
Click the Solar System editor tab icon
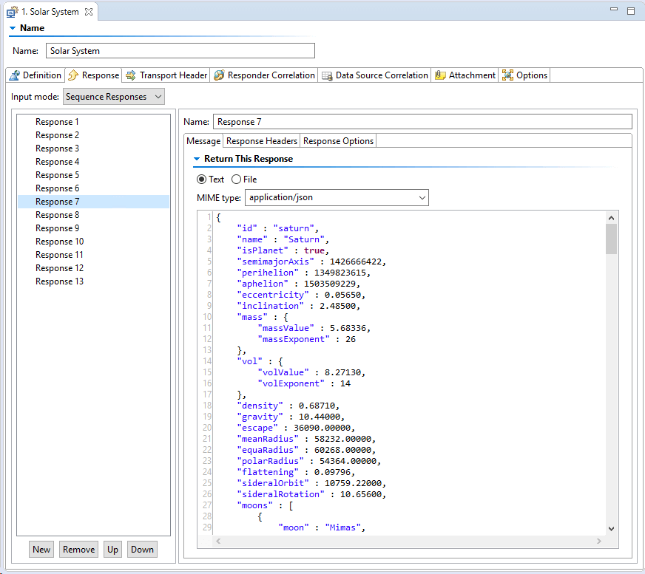pyautogui.click(x=12, y=12)
